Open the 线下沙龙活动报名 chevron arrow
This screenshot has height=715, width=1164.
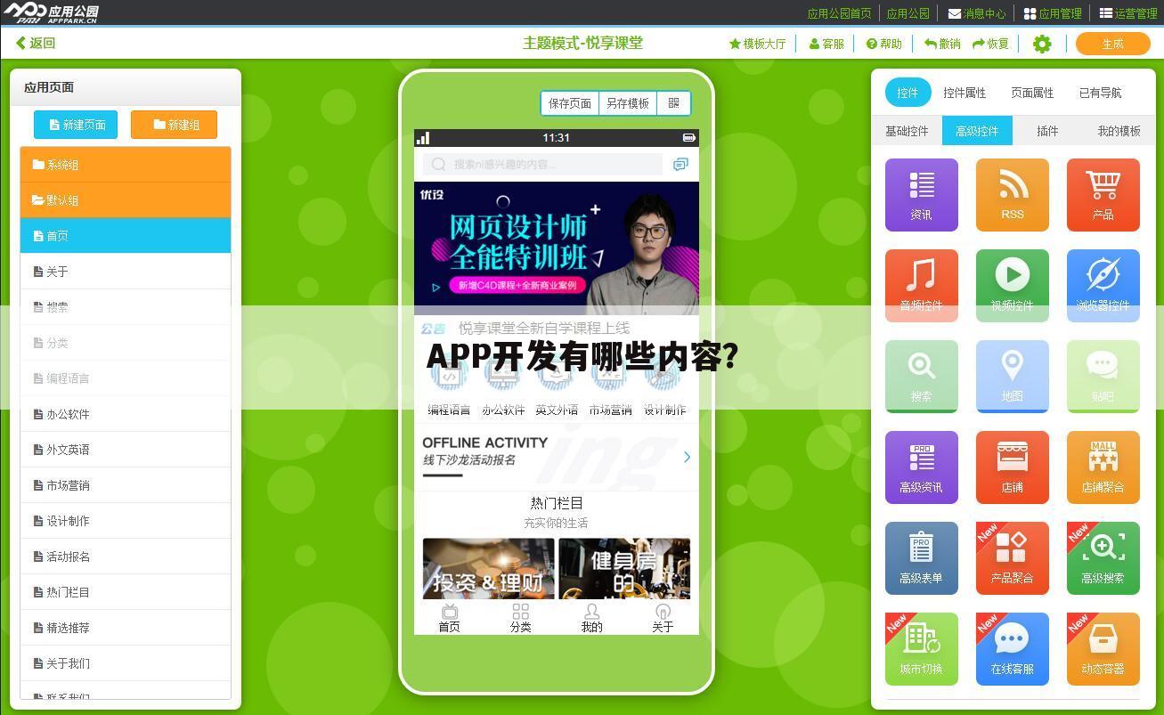click(x=687, y=457)
